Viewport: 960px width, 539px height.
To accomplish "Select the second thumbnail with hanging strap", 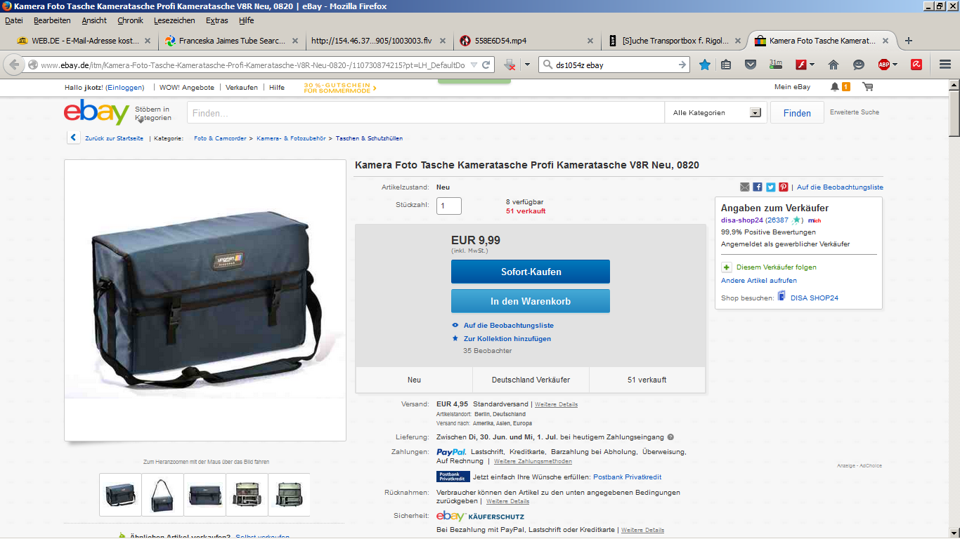I will (x=162, y=495).
